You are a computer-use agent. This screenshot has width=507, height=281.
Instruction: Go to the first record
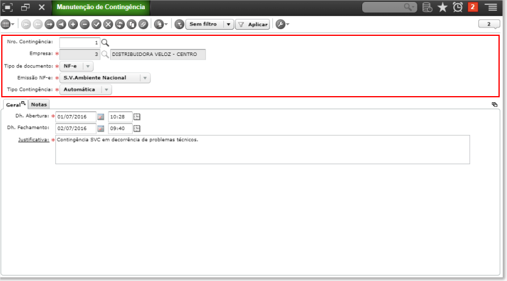[26, 24]
